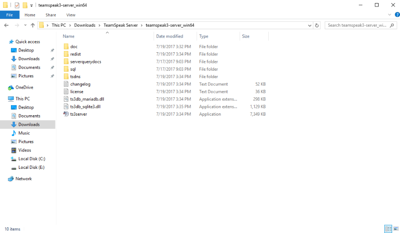Click New folder quick access toolbar icon
Image resolution: width=400 pixels, height=233 pixels.
pyautogui.click(x=25, y=5)
